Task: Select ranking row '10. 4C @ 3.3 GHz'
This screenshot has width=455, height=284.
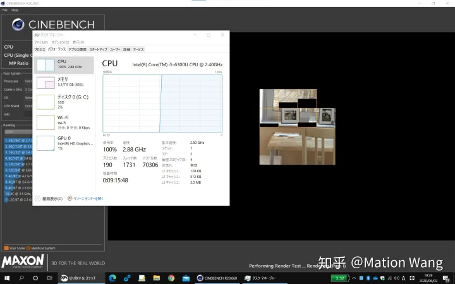Action: point(18,194)
